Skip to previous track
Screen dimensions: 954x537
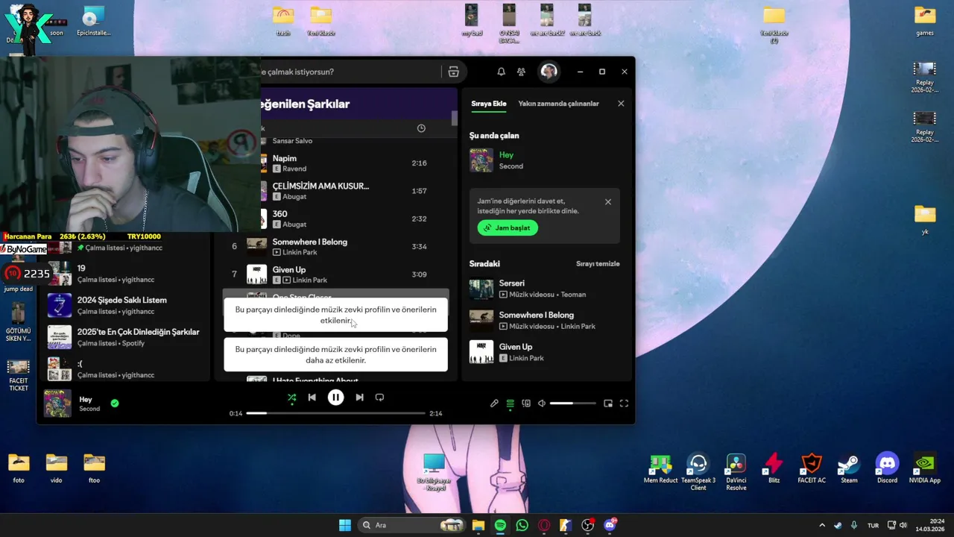[x=312, y=398]
